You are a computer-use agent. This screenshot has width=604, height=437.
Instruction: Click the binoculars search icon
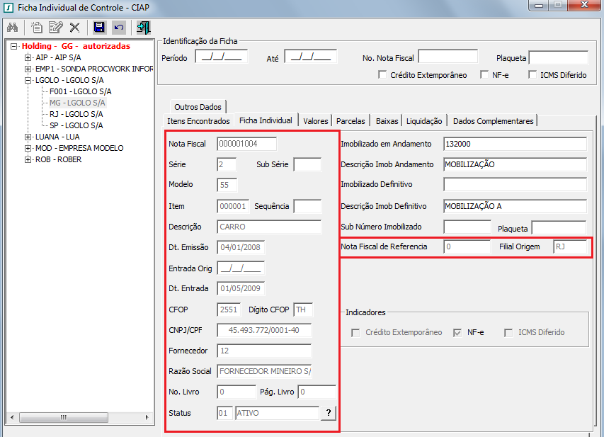[x=12, y=28]
